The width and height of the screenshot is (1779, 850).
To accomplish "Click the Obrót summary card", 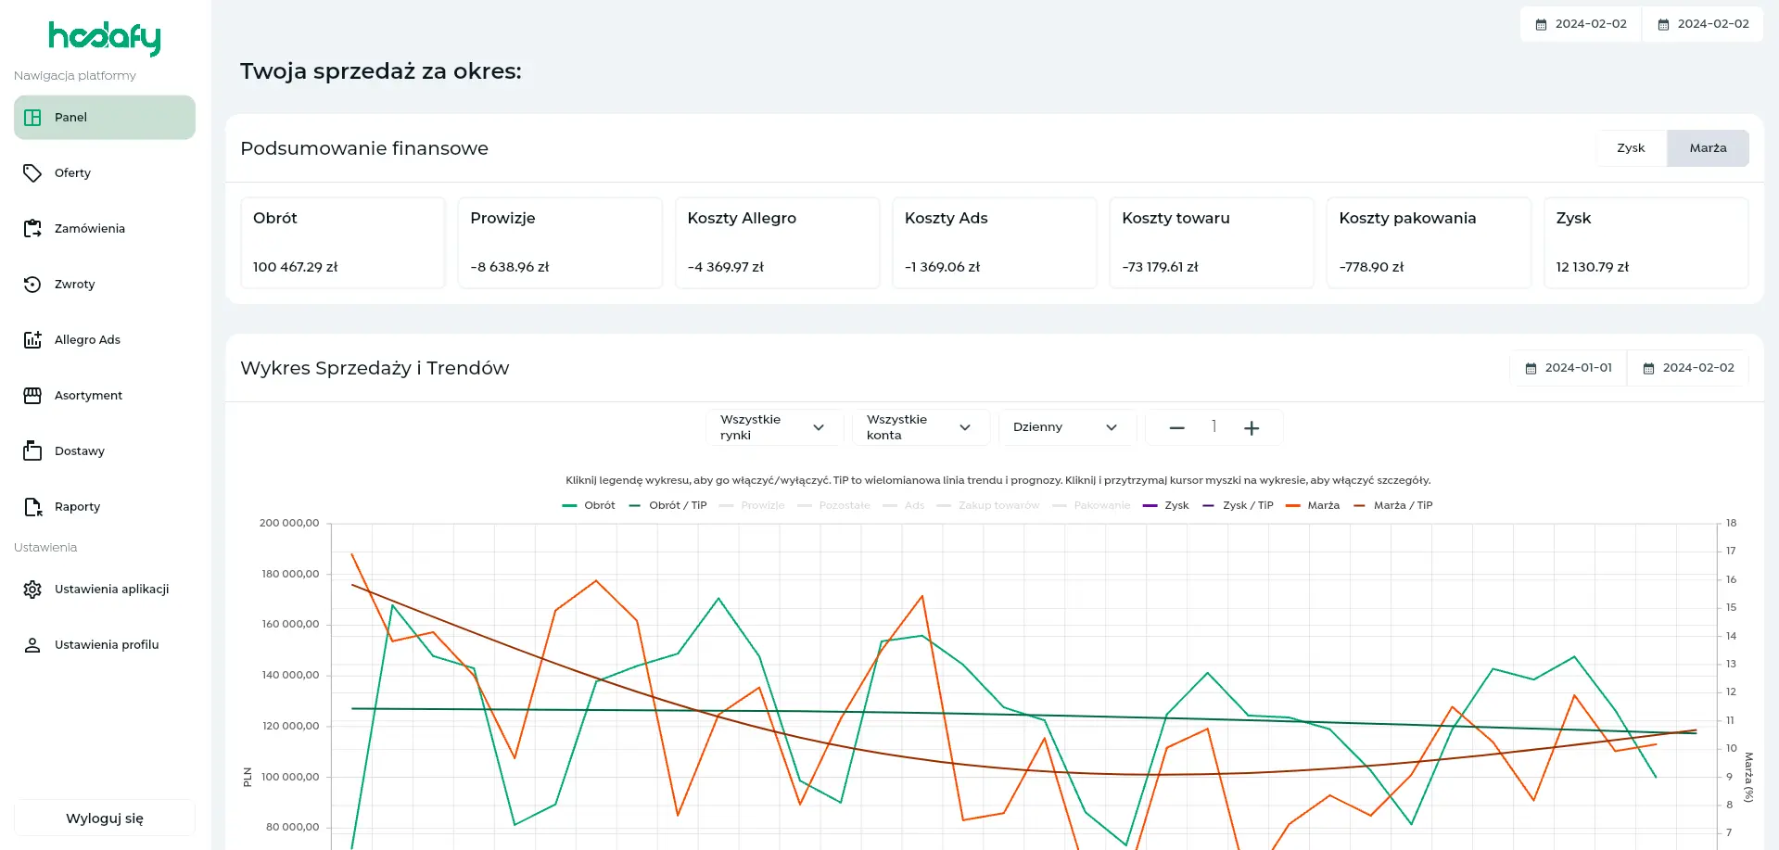I will (343, 243).
